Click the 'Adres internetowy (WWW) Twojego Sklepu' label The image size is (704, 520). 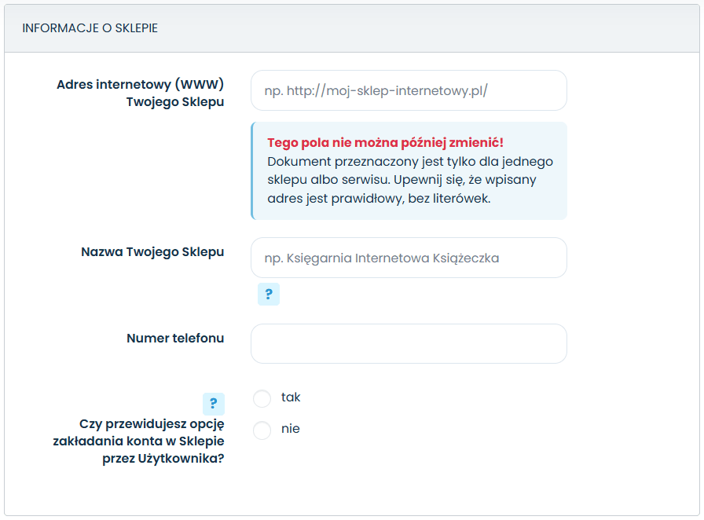pos(140,93)
